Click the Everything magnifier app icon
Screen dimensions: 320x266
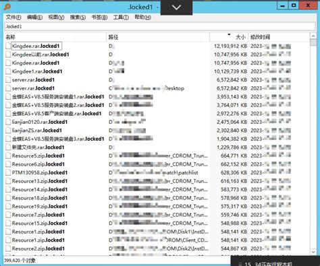pyautogui.click(x=7, y=7)
